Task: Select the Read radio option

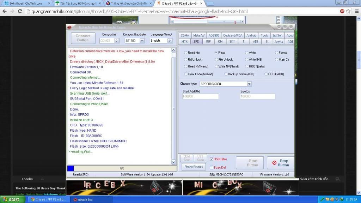Action: [216, 53]
